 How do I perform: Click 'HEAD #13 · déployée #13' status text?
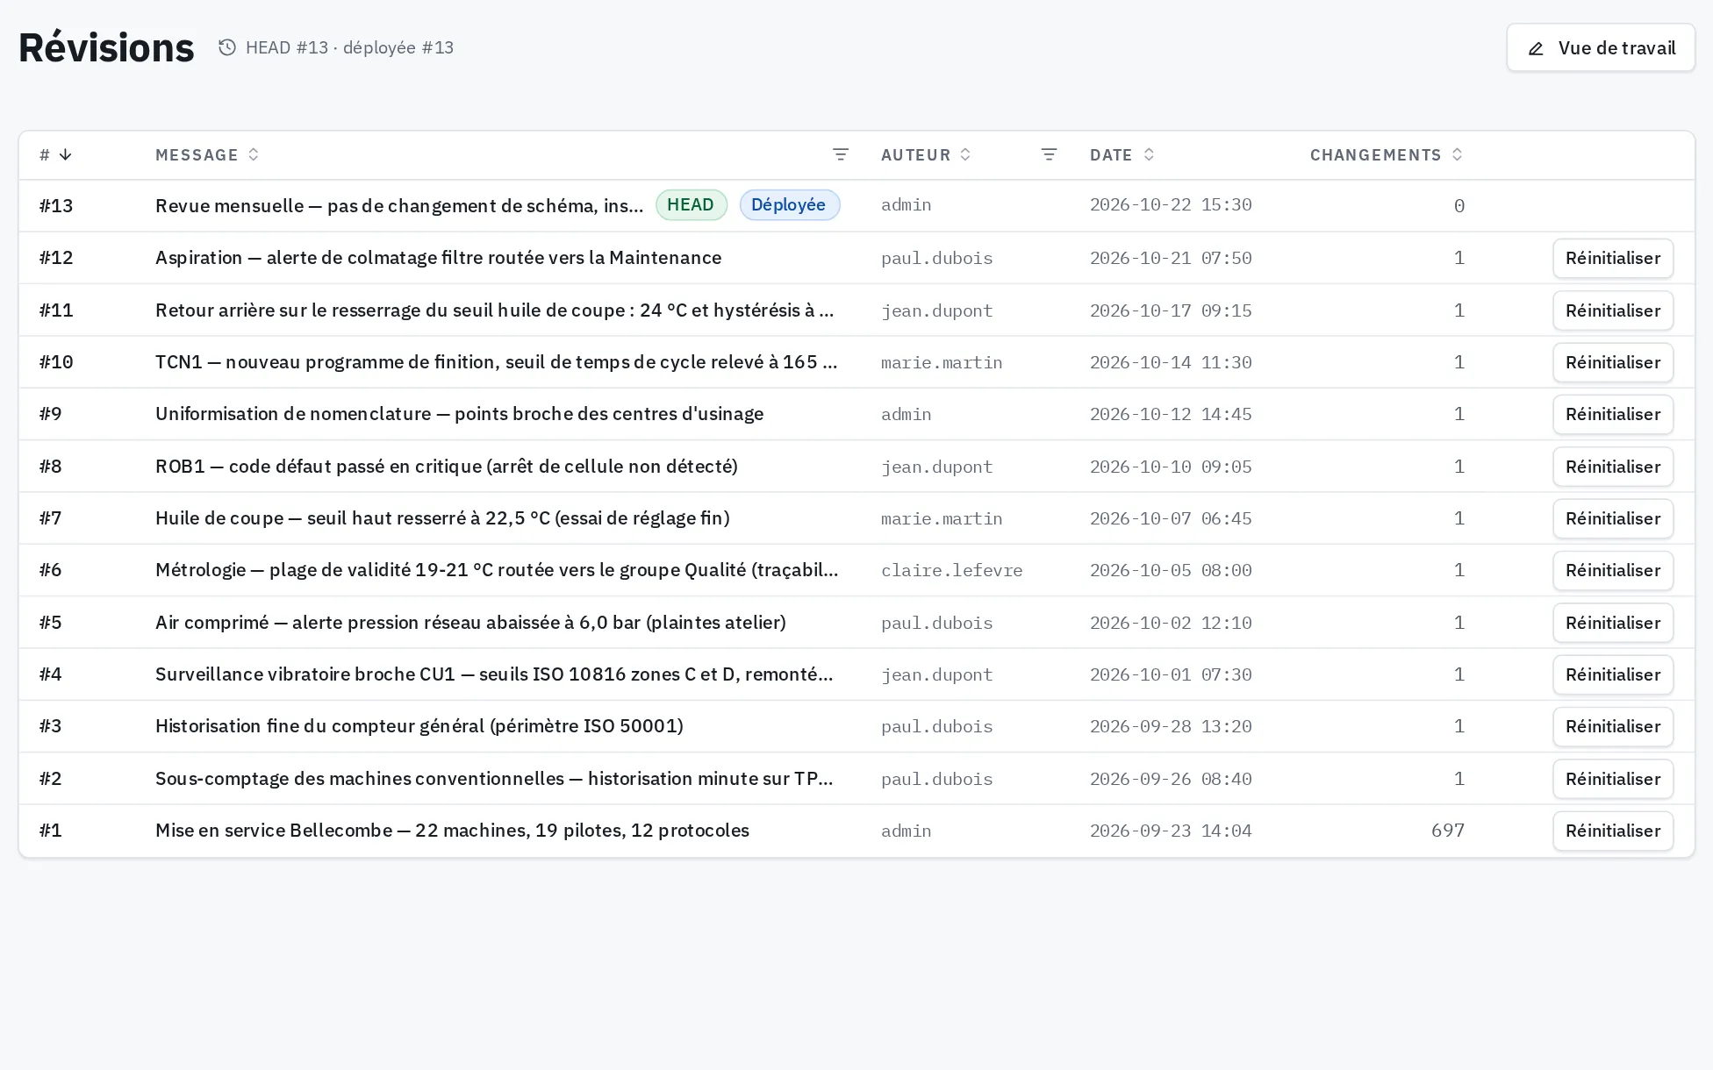click(x=349, y=47)
